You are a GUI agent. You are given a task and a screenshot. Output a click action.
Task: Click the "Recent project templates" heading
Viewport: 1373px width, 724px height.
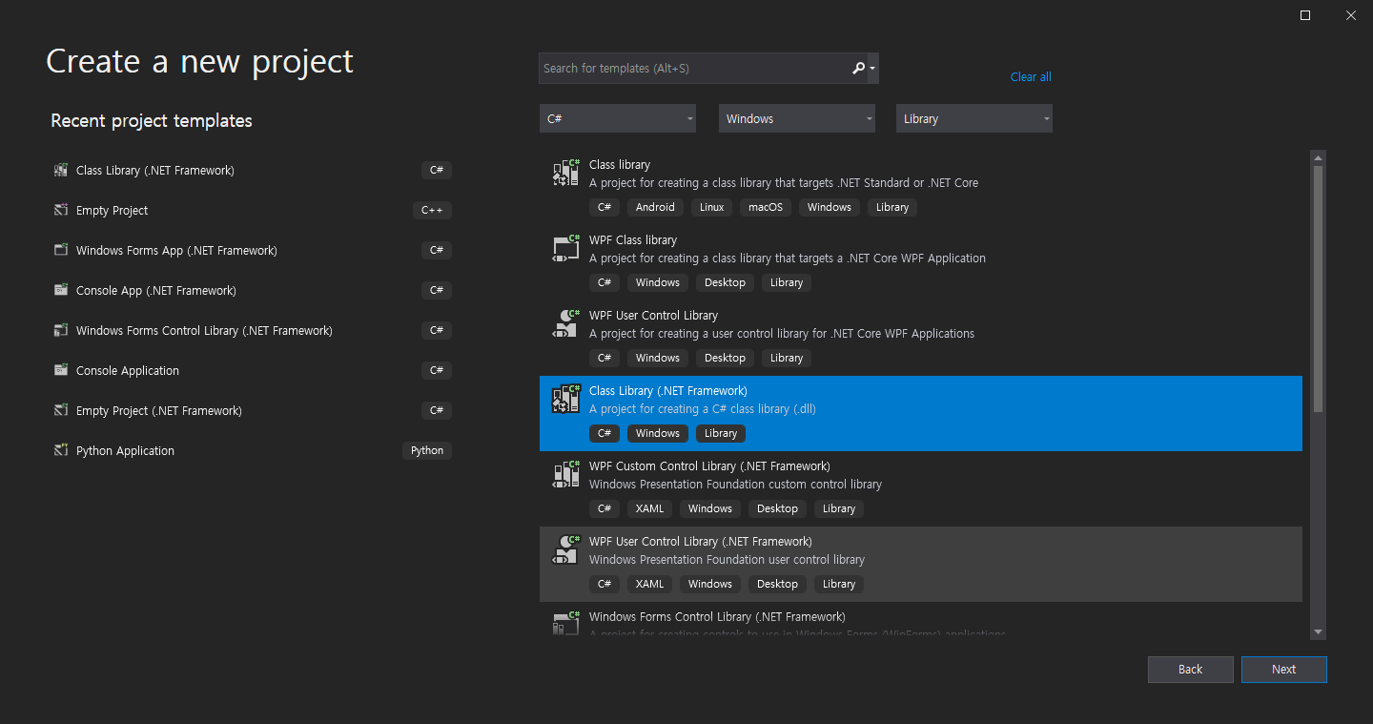tap(152, 121)
